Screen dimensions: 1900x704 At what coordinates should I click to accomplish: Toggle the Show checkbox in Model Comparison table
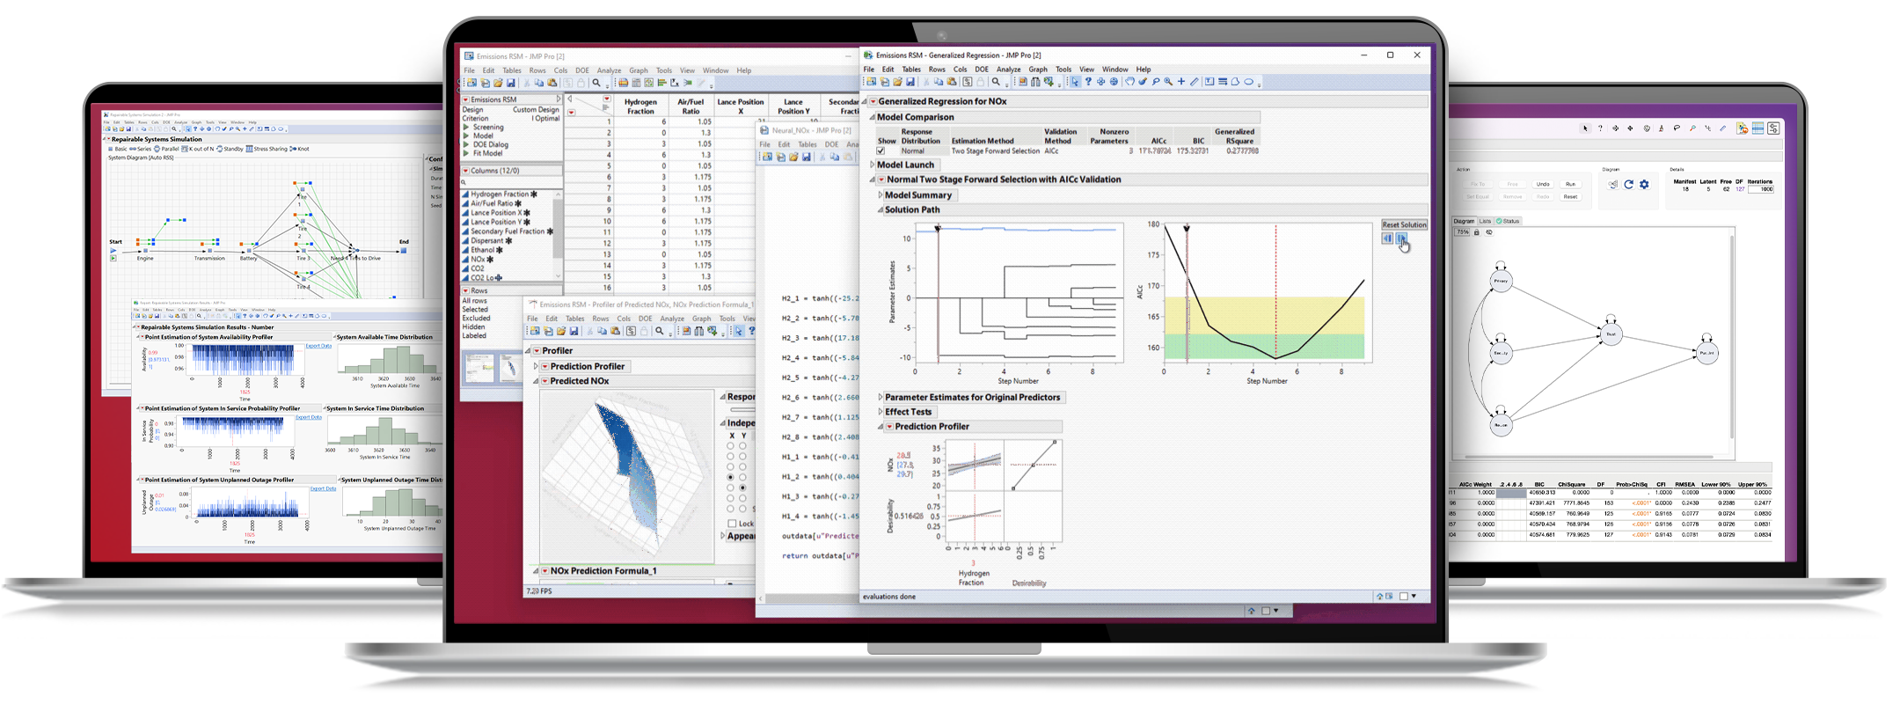[881, 150]
